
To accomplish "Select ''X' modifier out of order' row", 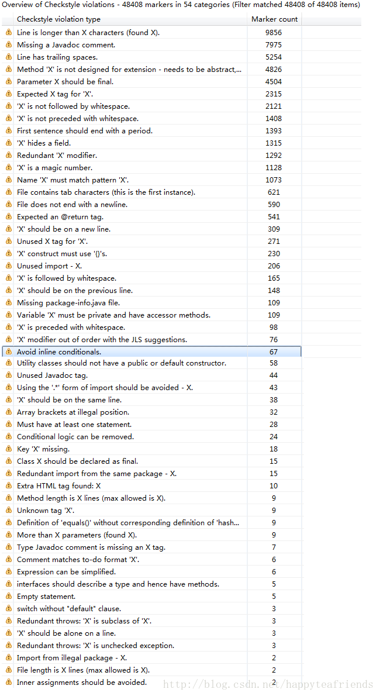I will click(x=152, y=340).
